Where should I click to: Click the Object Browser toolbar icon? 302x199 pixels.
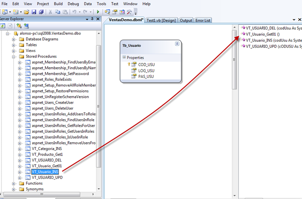[122, 12]
